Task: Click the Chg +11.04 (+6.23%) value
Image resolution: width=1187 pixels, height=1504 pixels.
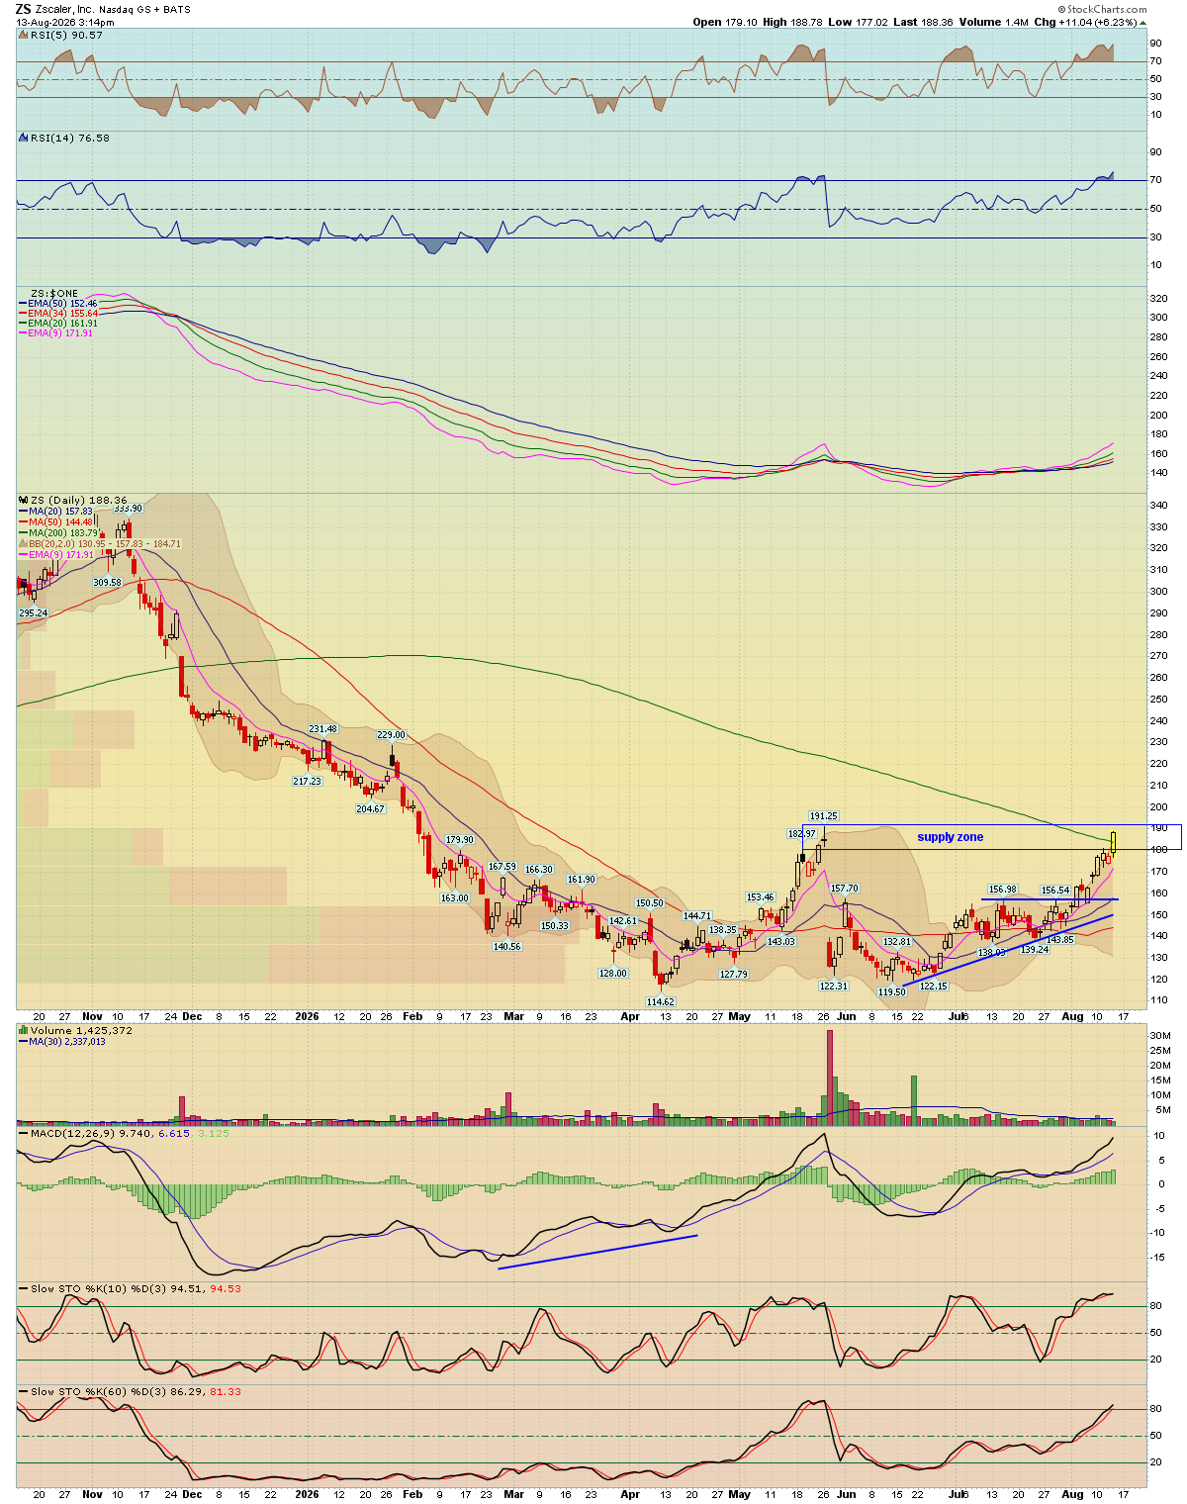Action: 1090,22
